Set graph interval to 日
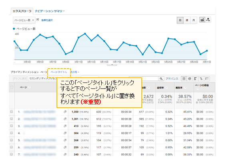225x163 pixels. point(180,20)
